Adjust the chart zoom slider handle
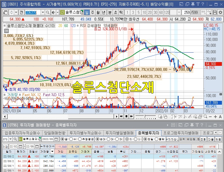The width and height of the screenshot is (224, 172). click(x=145, y=116)
